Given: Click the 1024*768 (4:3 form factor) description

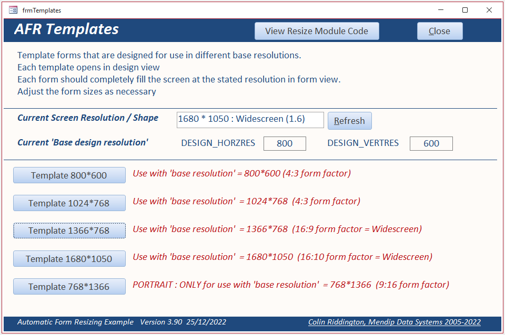Looking at the screenshot, I should pyautogui.click(x=246, y=201).
